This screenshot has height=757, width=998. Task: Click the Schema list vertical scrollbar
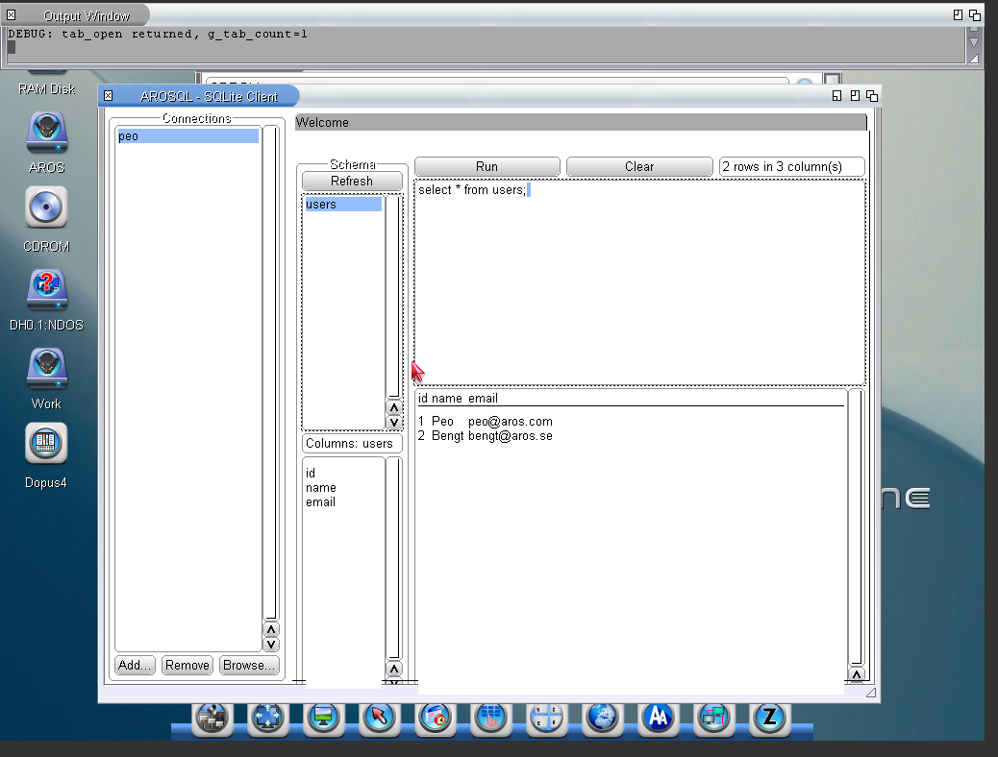coord(394,297)
